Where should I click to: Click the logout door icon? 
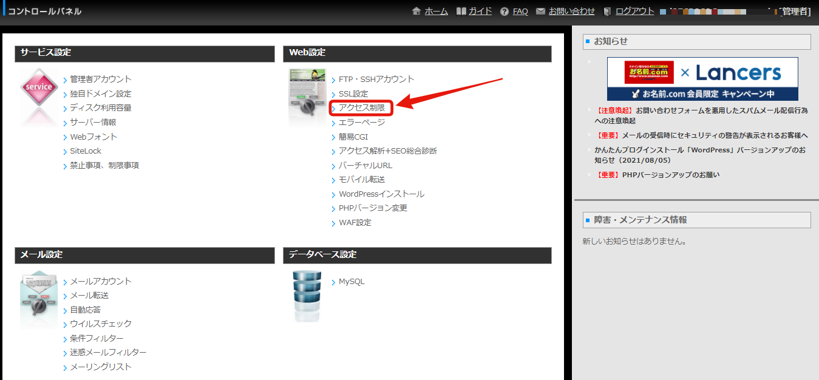coord(607,12)
